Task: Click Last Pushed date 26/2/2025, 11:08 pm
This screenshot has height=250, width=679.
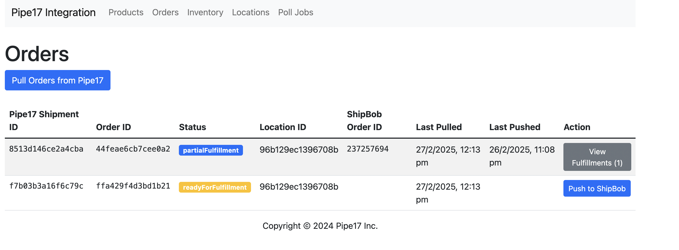Action: pyautogui.click(x=522, y=156)
